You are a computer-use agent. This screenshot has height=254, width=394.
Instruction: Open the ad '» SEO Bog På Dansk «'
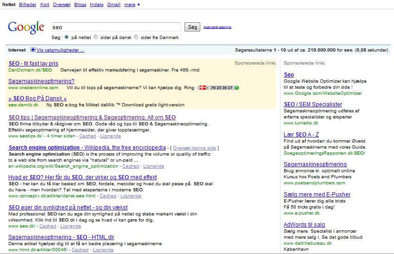pyautogui.click(x=38, y=98)
